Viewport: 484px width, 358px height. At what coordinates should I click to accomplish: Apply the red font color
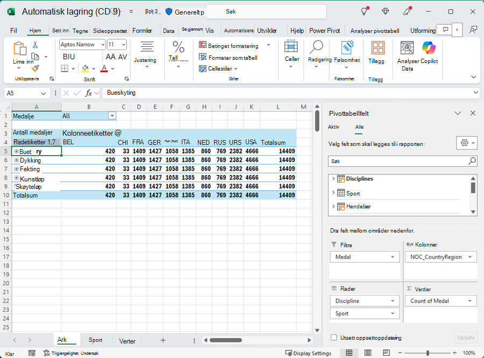(104, 68)
